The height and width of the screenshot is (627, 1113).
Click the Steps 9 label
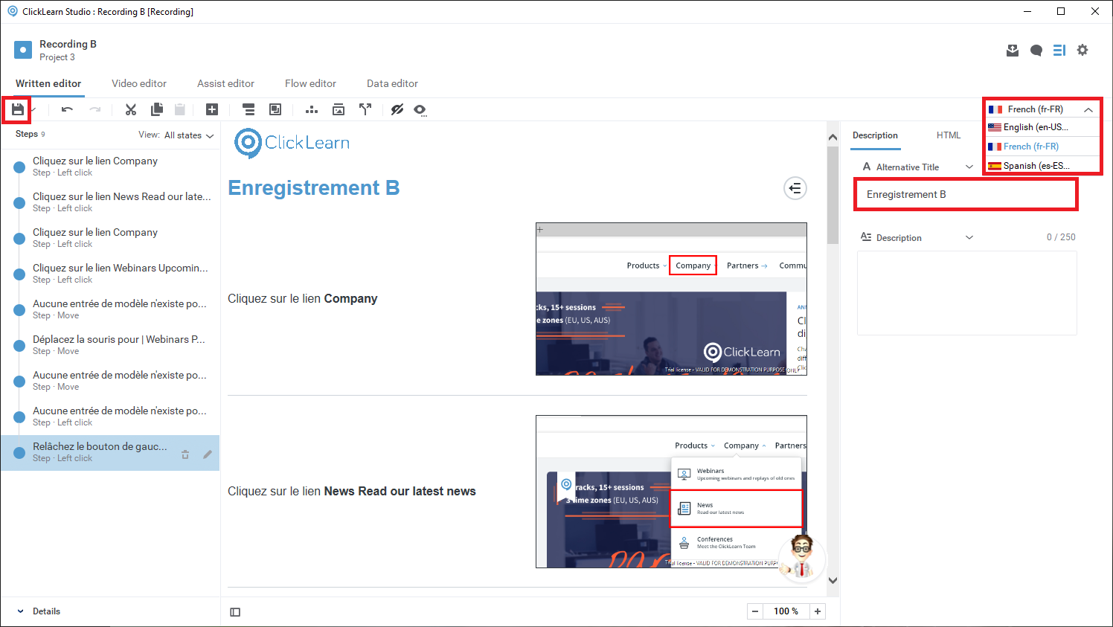tap(31, 134)
